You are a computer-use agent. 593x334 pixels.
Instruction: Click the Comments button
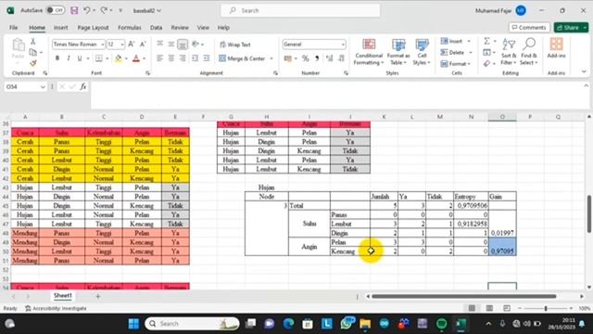pos(529,28)
